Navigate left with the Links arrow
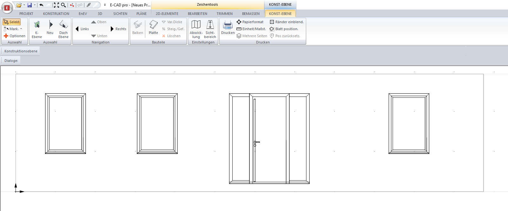Screen dimensions: 508x211 coord(82,29)
